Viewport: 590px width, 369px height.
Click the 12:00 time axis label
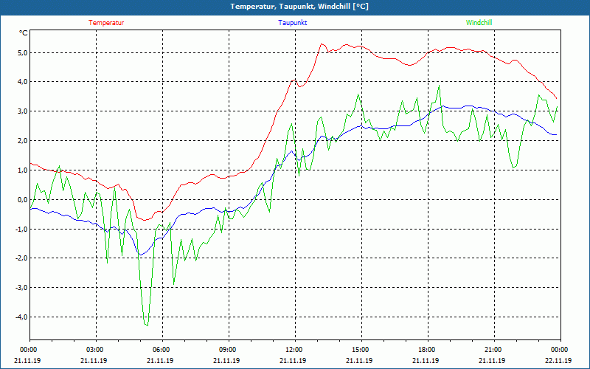click(x=293, y=350)
